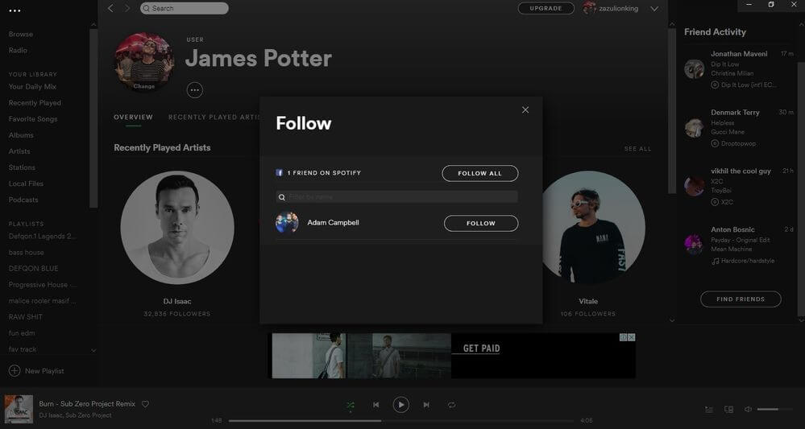
Task: Open the play queue
Action: click(708, 410)
